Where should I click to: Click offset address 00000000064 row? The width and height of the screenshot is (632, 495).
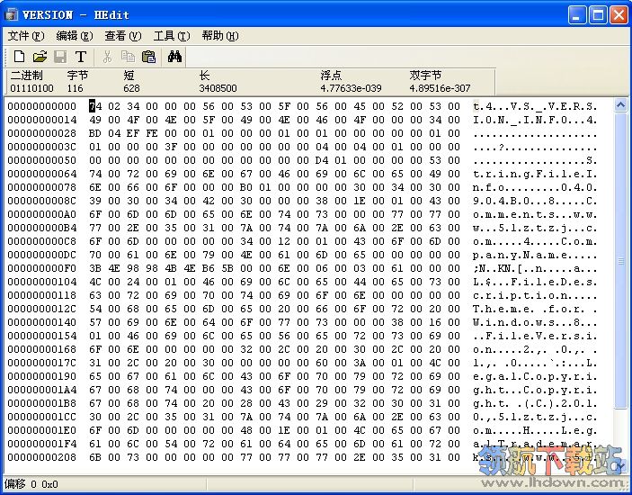pyautogui.click(x=41, y=174)
